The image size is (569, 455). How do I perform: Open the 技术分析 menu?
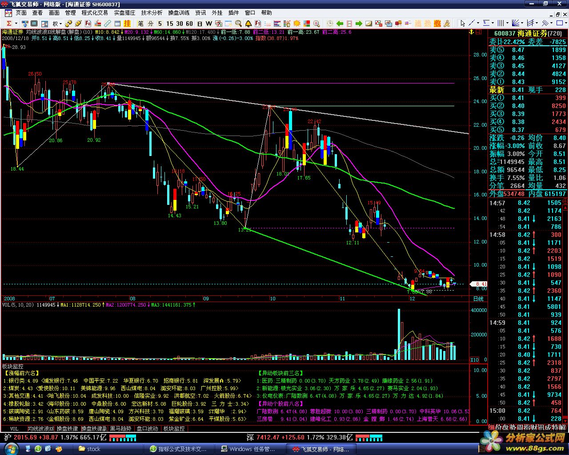point(152,12)
